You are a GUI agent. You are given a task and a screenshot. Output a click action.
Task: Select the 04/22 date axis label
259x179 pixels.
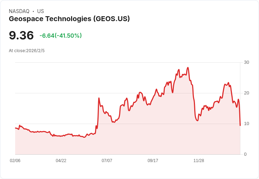61,160
